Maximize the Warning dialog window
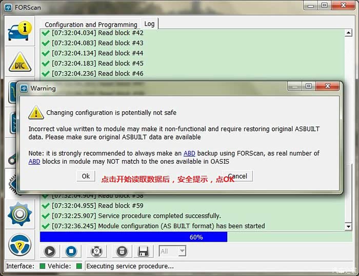The height and width of the screenshot is (276, 359). click(x=309, y=86)
